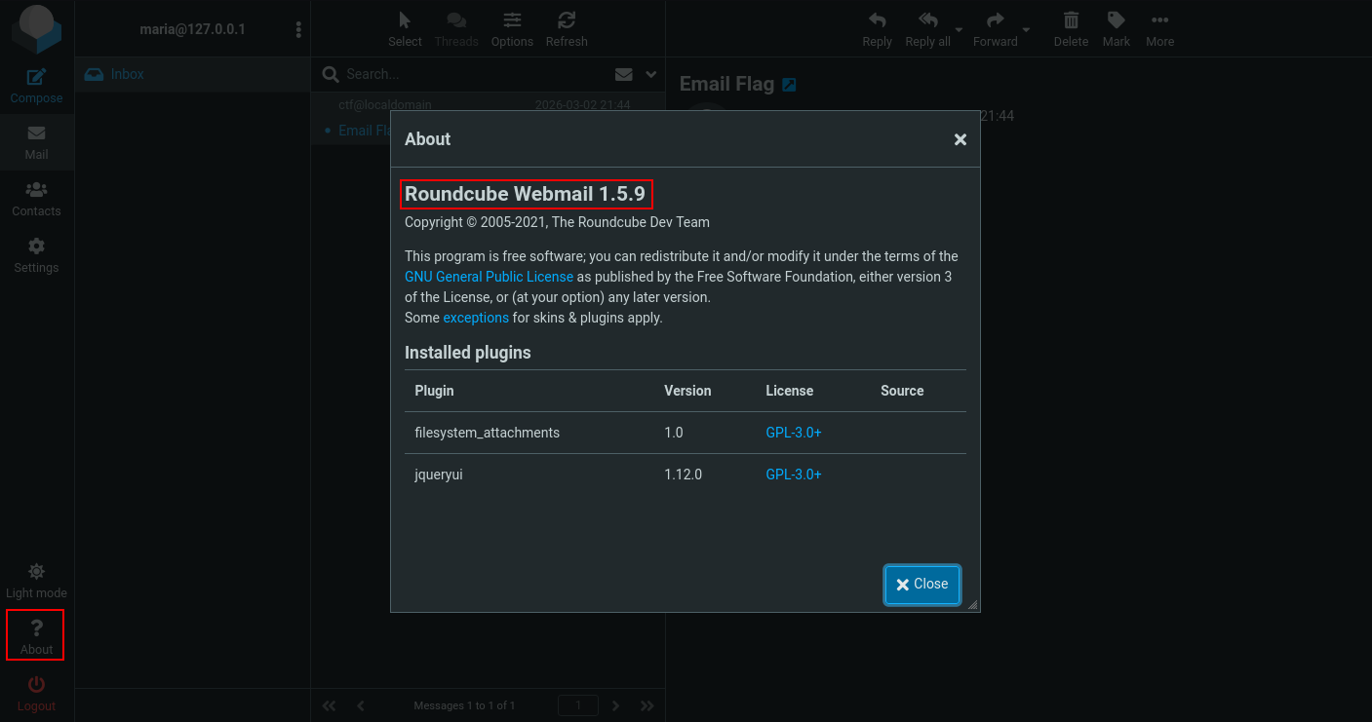Click the filesystem_attachments plugin name
Image resolution: width=1372 pixels, height=722 pixels.
488,433
